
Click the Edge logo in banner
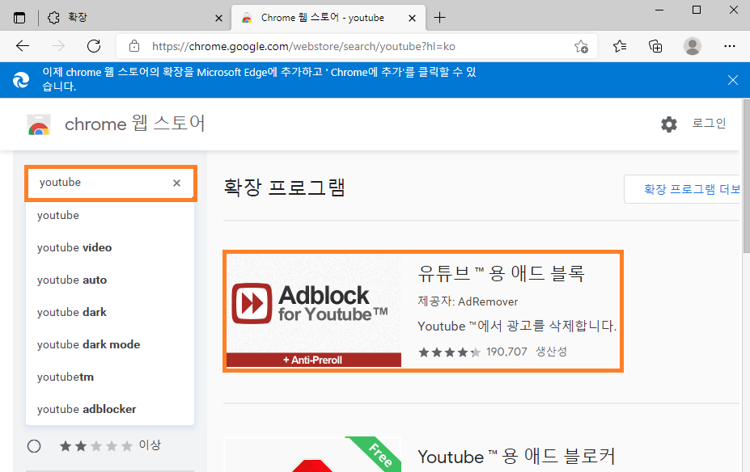[21, 80]
